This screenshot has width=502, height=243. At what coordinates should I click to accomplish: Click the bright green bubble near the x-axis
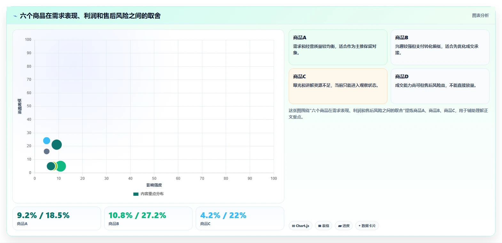(61, 166)
